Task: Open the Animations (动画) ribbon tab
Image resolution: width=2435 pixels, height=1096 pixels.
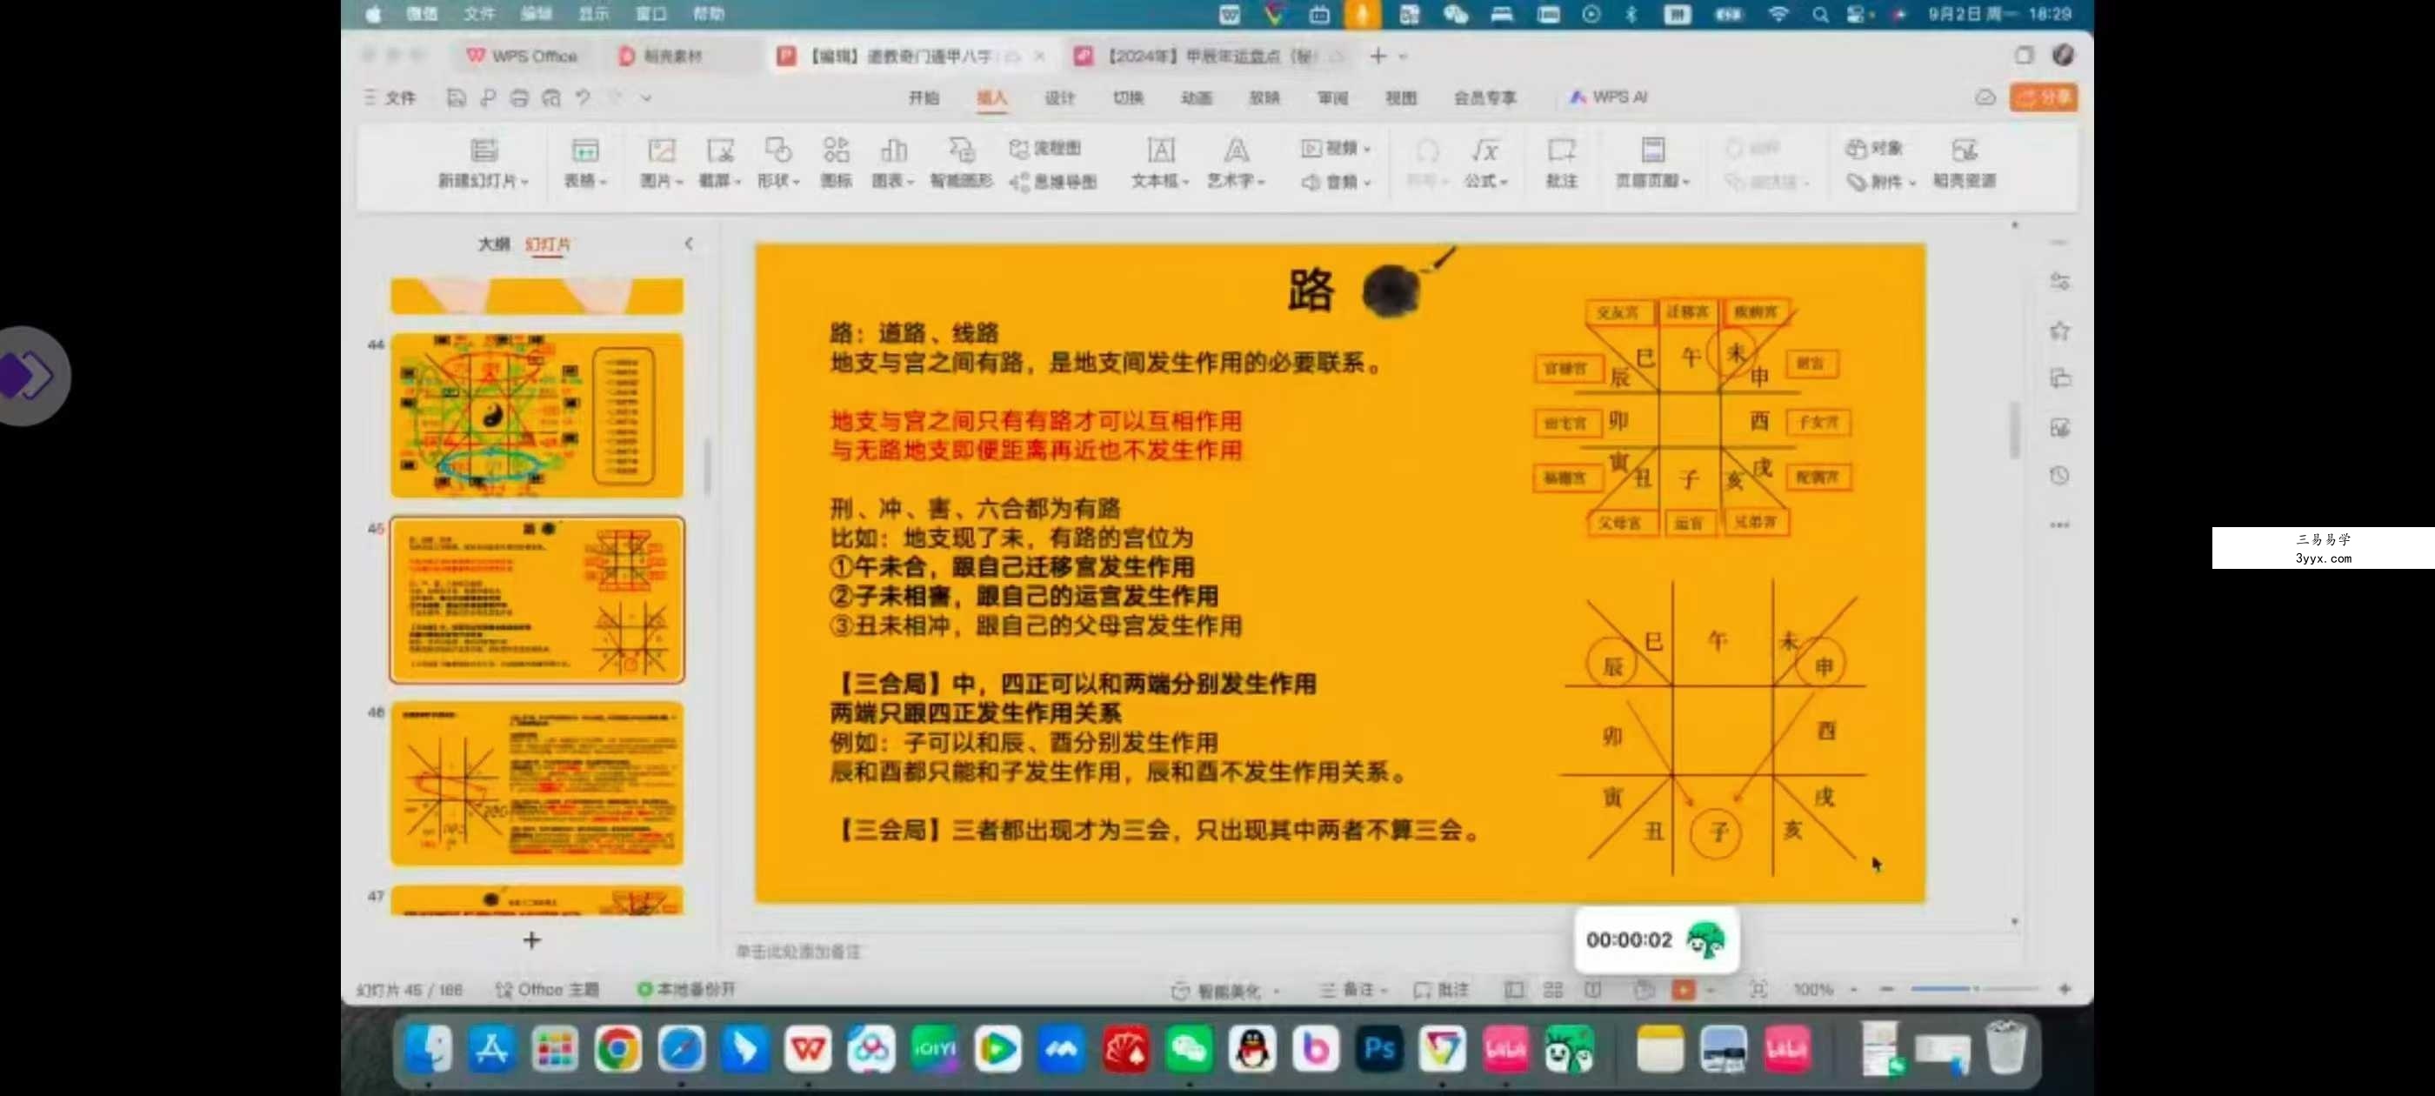Action: (x=1196, y=97)
